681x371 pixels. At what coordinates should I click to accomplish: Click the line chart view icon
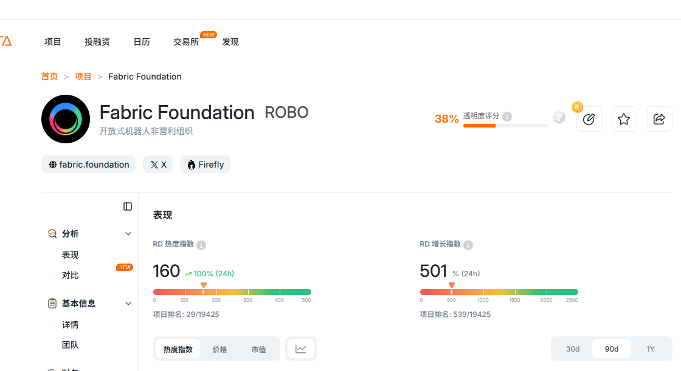[301, 349]
